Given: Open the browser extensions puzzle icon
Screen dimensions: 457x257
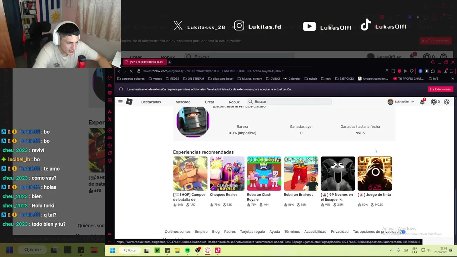Looking at the screenshot, I should coord(433,71).
